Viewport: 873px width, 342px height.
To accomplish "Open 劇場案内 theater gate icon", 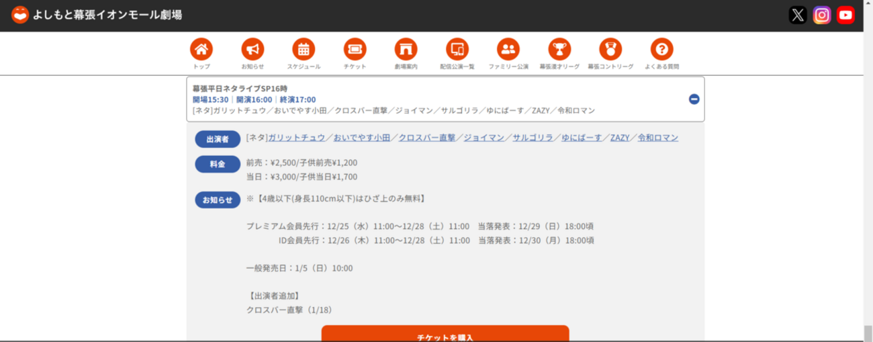I will coord(406,49).
